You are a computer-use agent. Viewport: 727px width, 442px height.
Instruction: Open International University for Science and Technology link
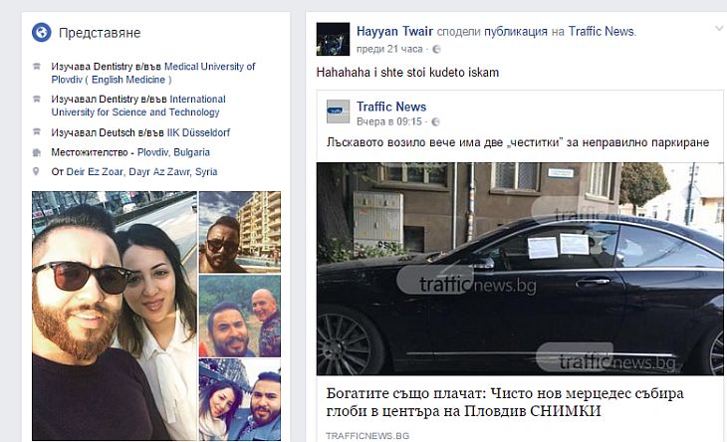pyautogui.click(x=138, y=106)
